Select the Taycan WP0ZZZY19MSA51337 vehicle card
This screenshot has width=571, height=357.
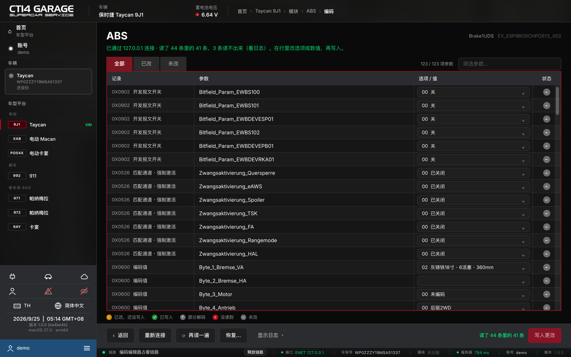point(48,82)
